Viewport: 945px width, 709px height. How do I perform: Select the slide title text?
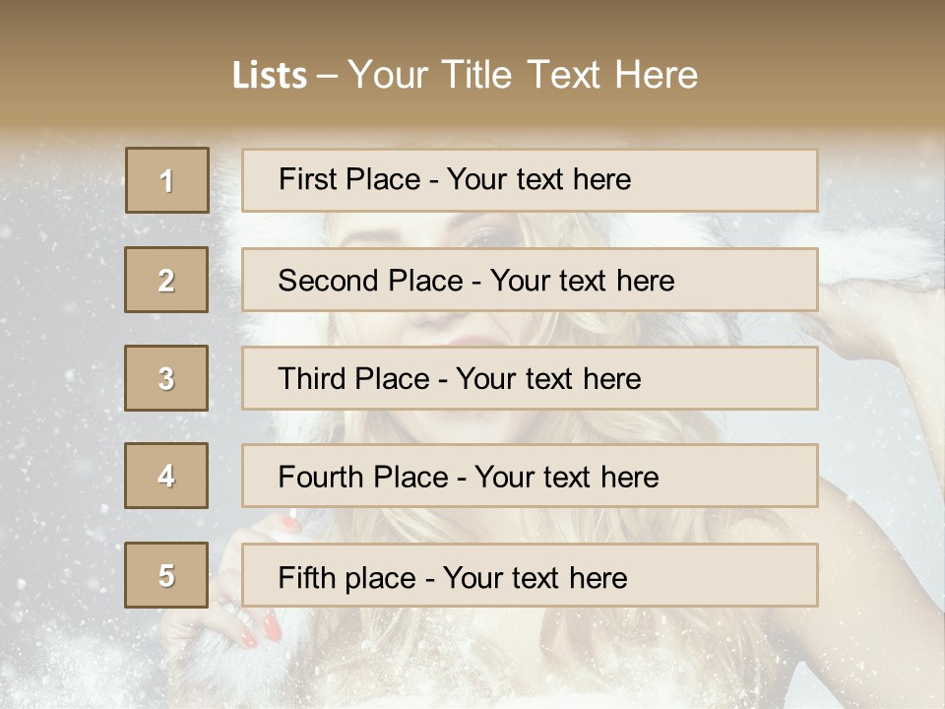tap(465, 75)
